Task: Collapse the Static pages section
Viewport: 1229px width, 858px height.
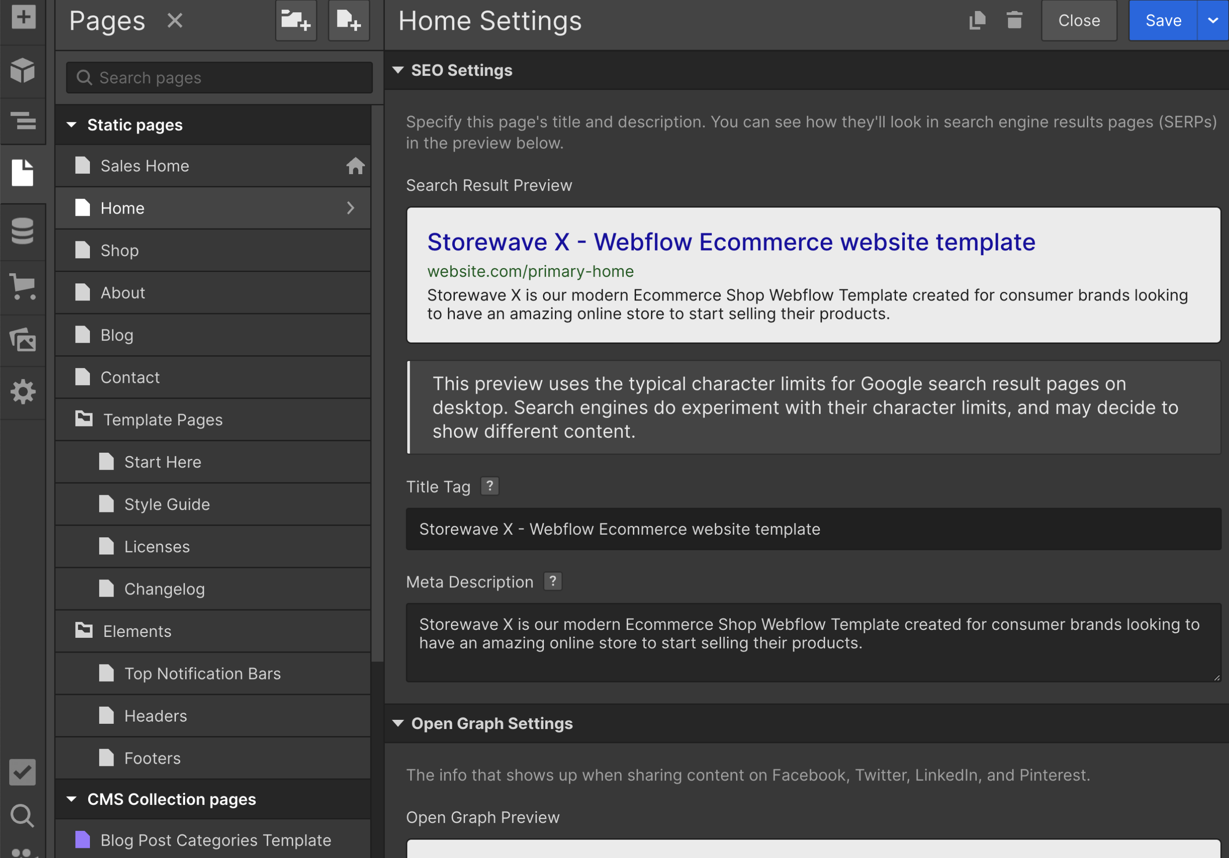Action: click(x=71, y=125)
